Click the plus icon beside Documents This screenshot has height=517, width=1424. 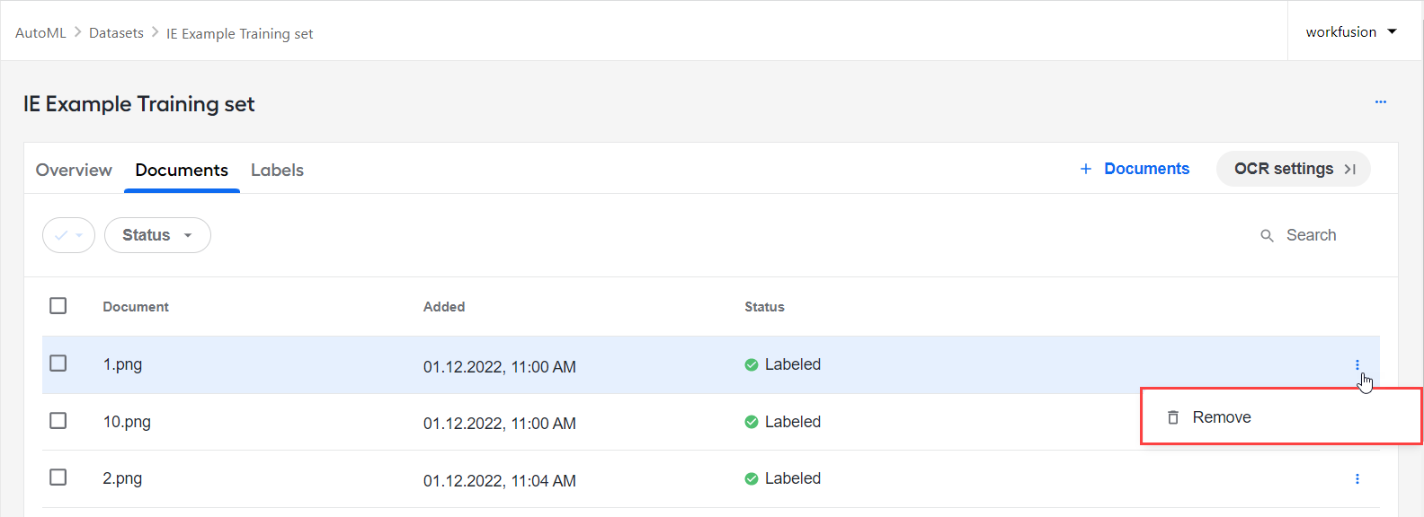pos(1085,169)
